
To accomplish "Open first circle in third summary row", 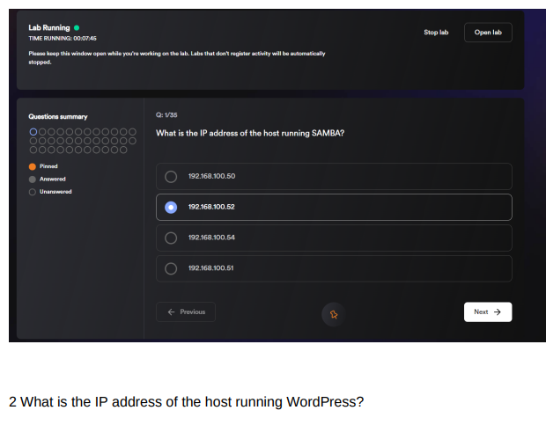I will (x=33, y=148).
